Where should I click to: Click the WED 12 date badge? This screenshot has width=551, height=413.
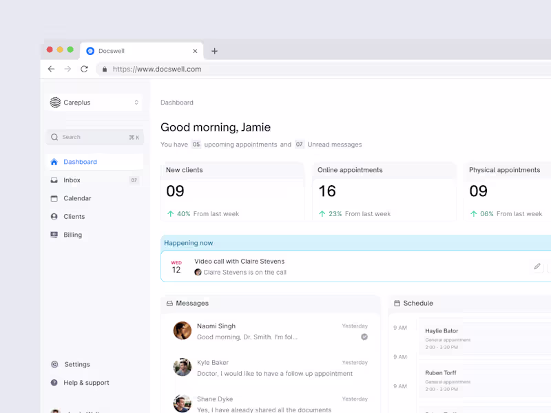coord(176,267)
